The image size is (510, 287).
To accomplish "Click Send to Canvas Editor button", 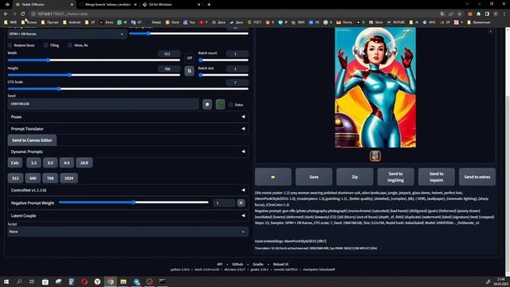I will (x=32, y=140).
